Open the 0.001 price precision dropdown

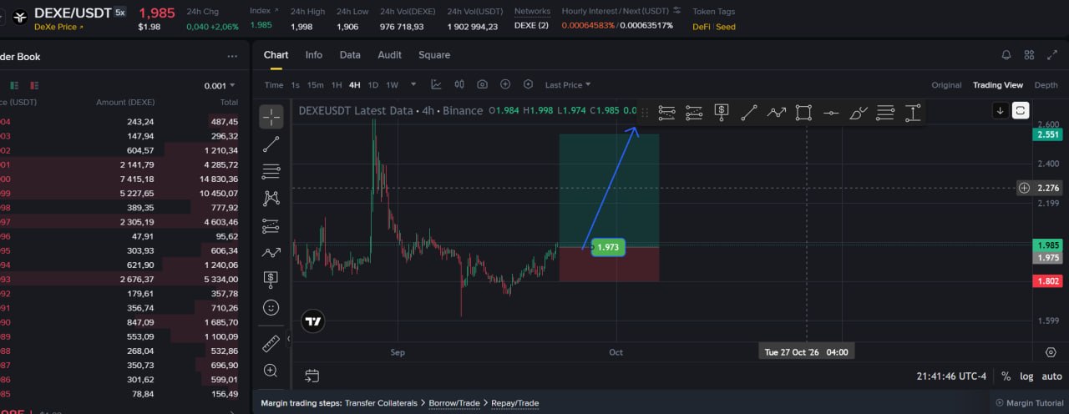(x=220, y=86)
